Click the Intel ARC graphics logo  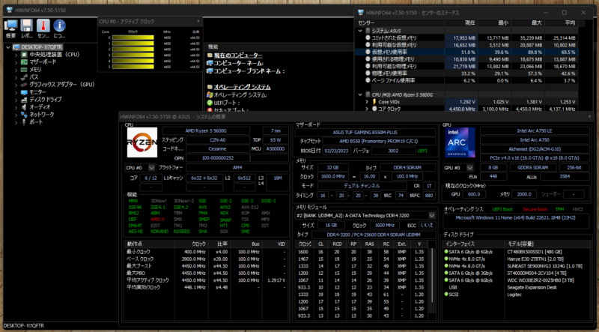pos(460,142)
